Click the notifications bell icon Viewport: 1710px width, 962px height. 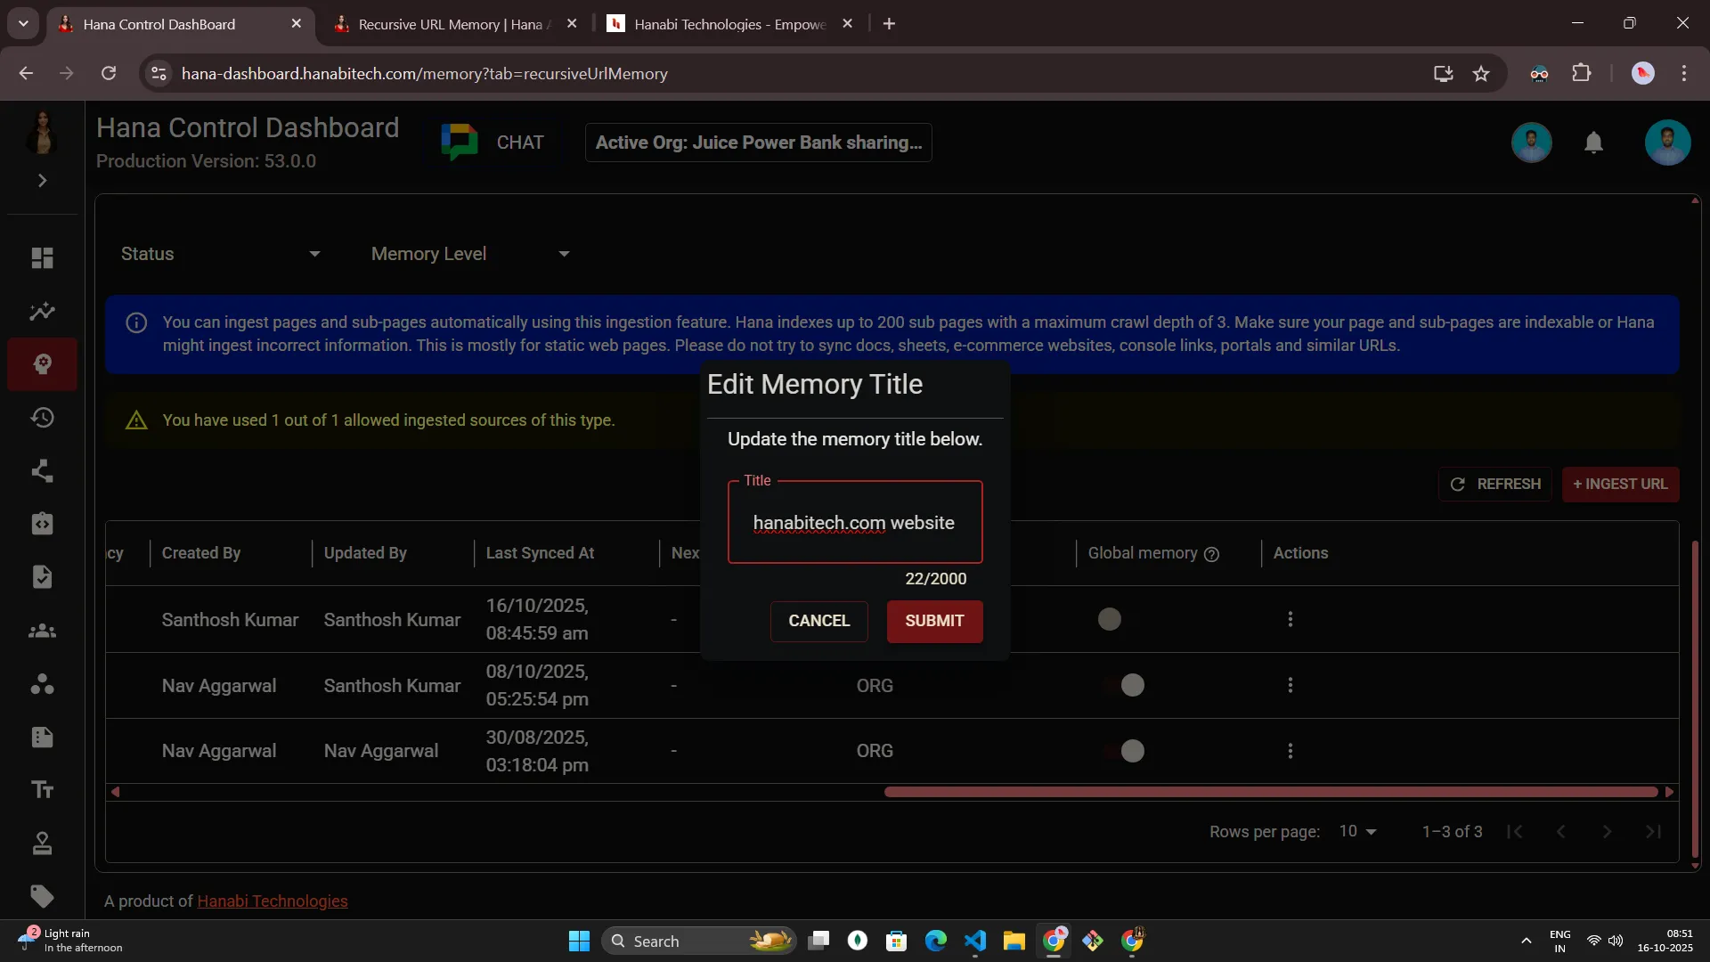pyautogui.click(x=1593, y=143)
